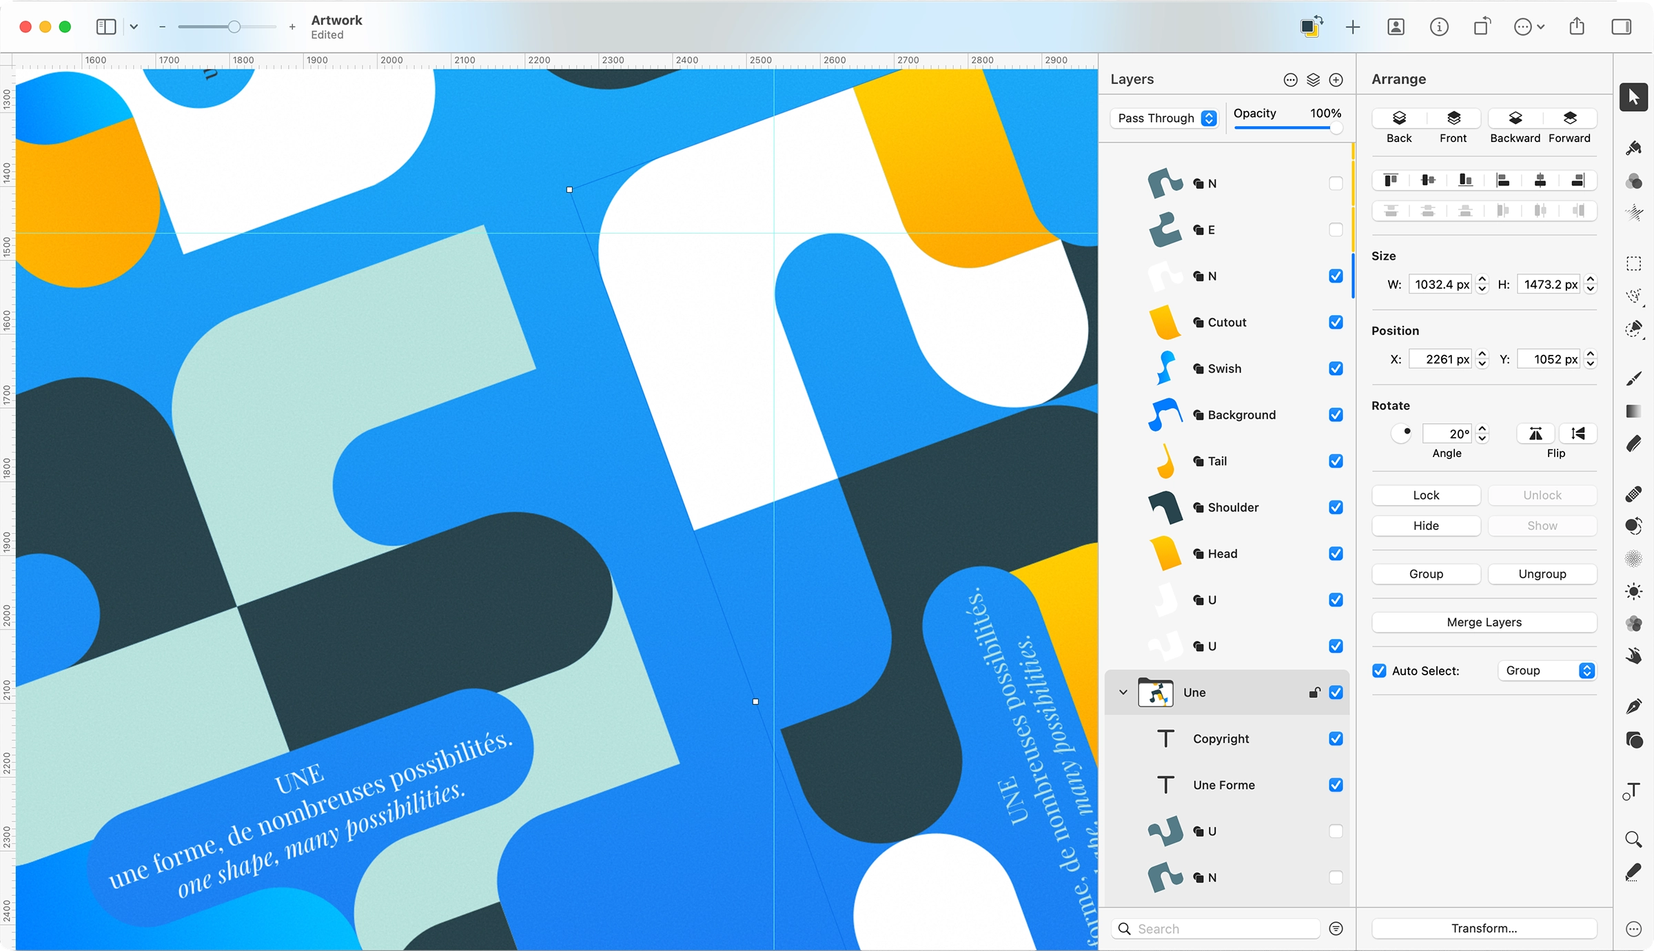1654x951 pixels.
Task: Hide the Swish layer via its checkbox
Action: point(1336,369)
